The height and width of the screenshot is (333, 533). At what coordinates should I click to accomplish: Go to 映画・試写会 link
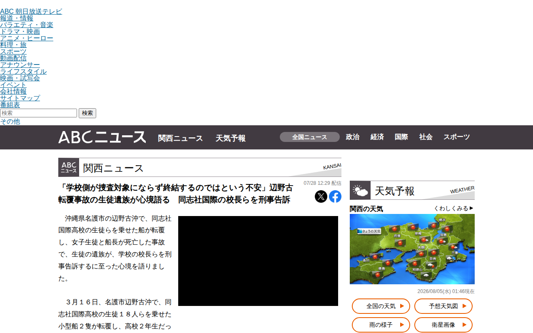[x=20, y=78]
